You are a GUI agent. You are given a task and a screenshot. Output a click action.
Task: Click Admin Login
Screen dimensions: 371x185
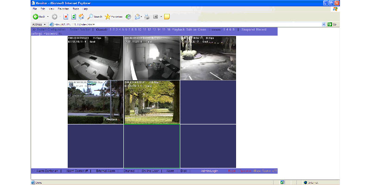[x=210, y=171]
